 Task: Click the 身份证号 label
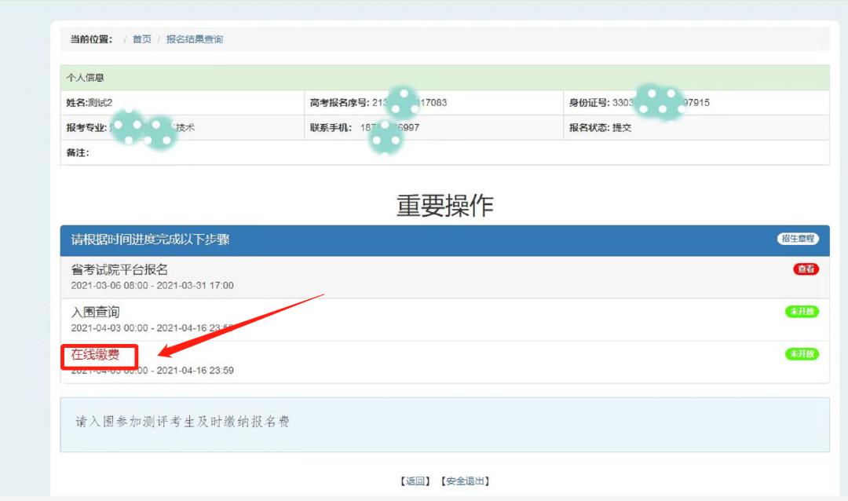coord(590,102)
